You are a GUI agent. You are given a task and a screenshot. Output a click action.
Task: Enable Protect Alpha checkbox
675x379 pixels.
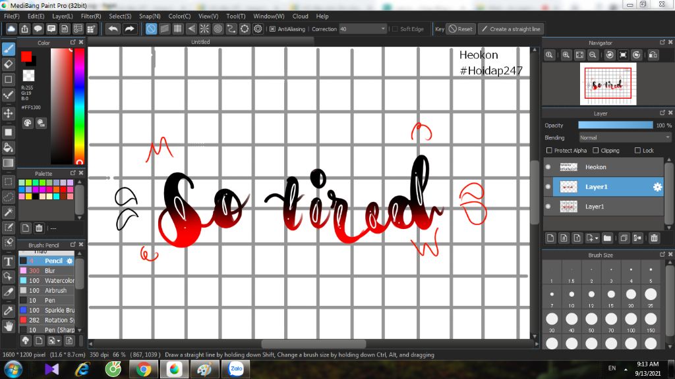coord(549,151)
